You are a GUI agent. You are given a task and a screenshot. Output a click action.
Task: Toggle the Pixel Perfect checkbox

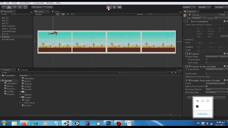click(206, 60)
